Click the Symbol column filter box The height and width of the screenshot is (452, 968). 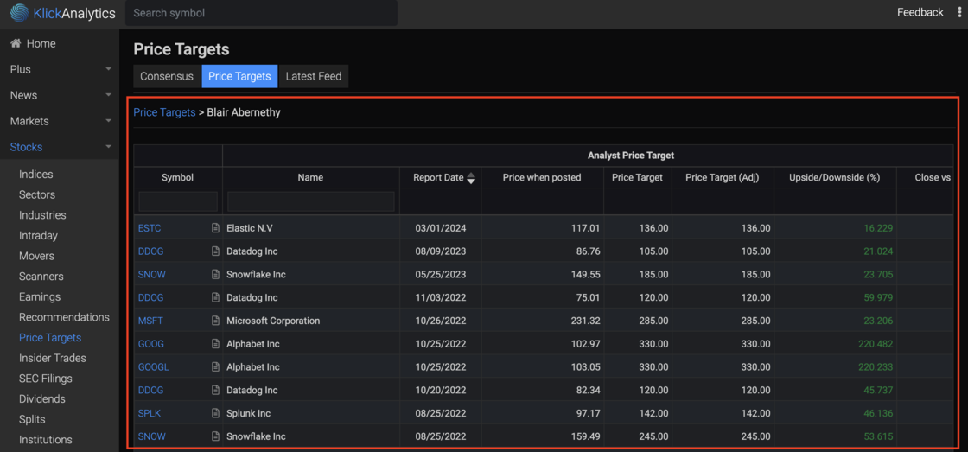pos(178,201)
